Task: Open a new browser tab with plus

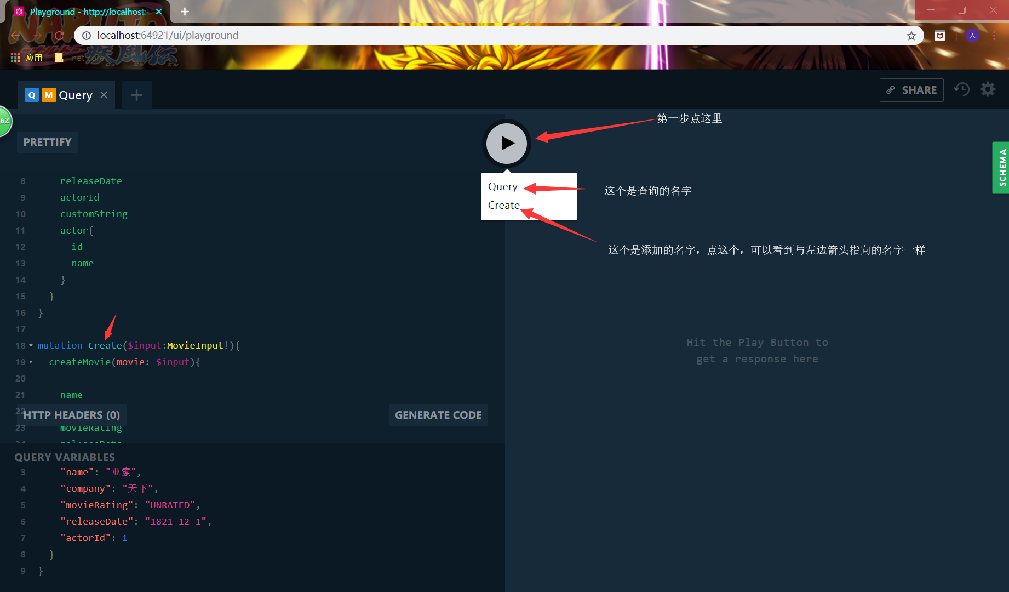Action: click(x=185, y=12)
